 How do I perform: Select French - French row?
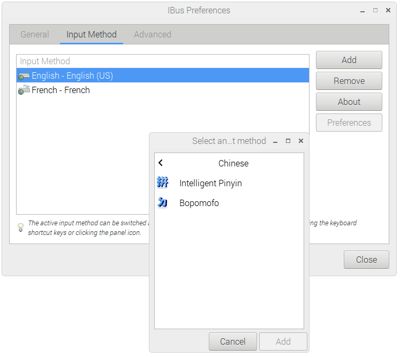(x=163, y=90)
